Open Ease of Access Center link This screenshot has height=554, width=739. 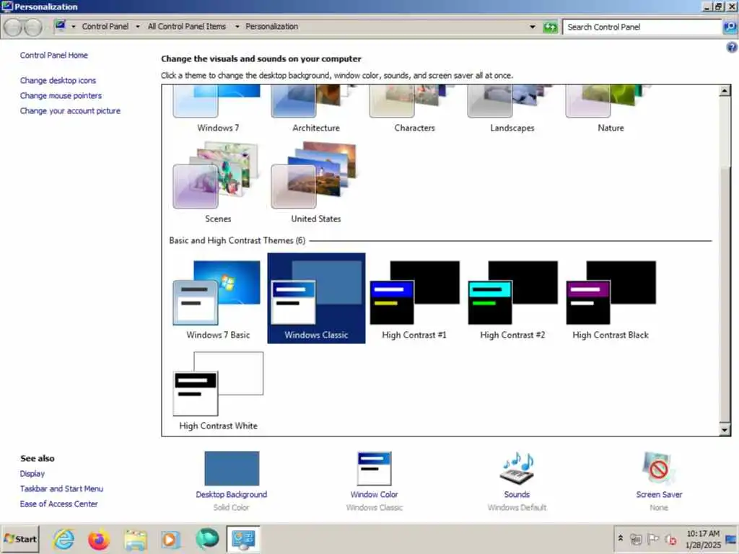59,504
